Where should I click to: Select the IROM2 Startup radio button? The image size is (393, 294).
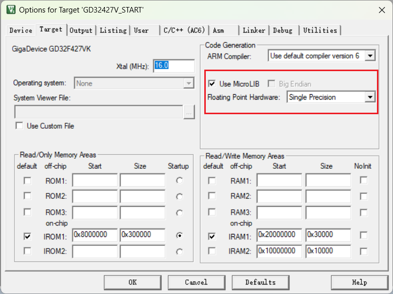pyautogui.click(x=179, y=250)
